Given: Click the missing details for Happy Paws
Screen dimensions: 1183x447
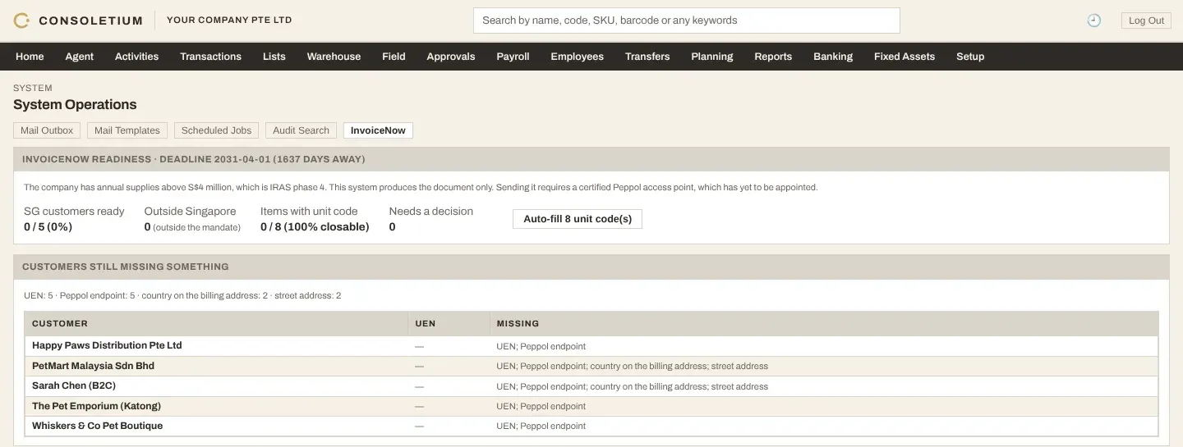Looking at the screenshot, I should click(x=541, y=346).
